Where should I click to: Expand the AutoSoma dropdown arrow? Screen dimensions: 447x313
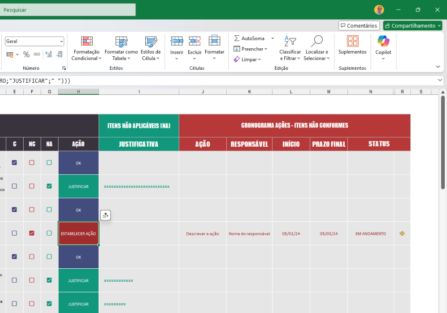(273, 38)
